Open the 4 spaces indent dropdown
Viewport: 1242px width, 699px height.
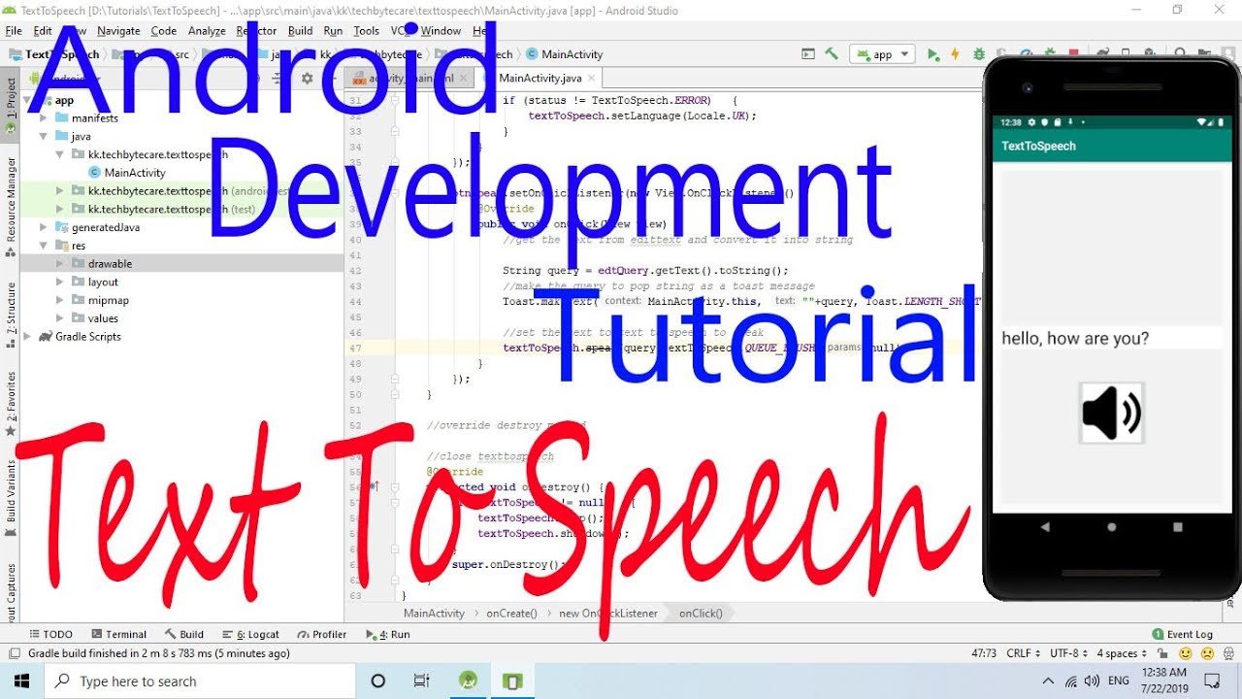pyautogui.click(x=1123, y=653)
